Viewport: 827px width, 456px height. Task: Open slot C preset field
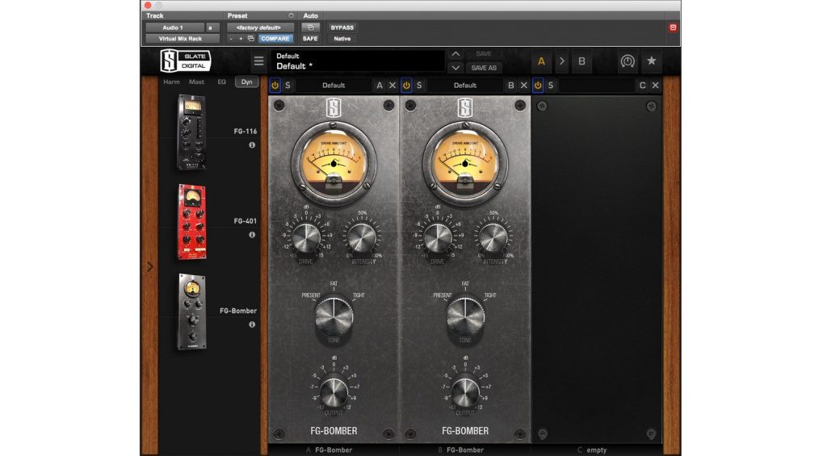pos(596,85)
